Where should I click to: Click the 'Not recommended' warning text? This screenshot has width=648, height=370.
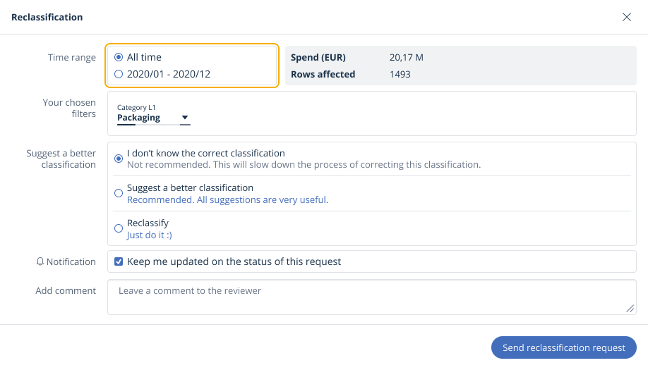pos(304,164)
